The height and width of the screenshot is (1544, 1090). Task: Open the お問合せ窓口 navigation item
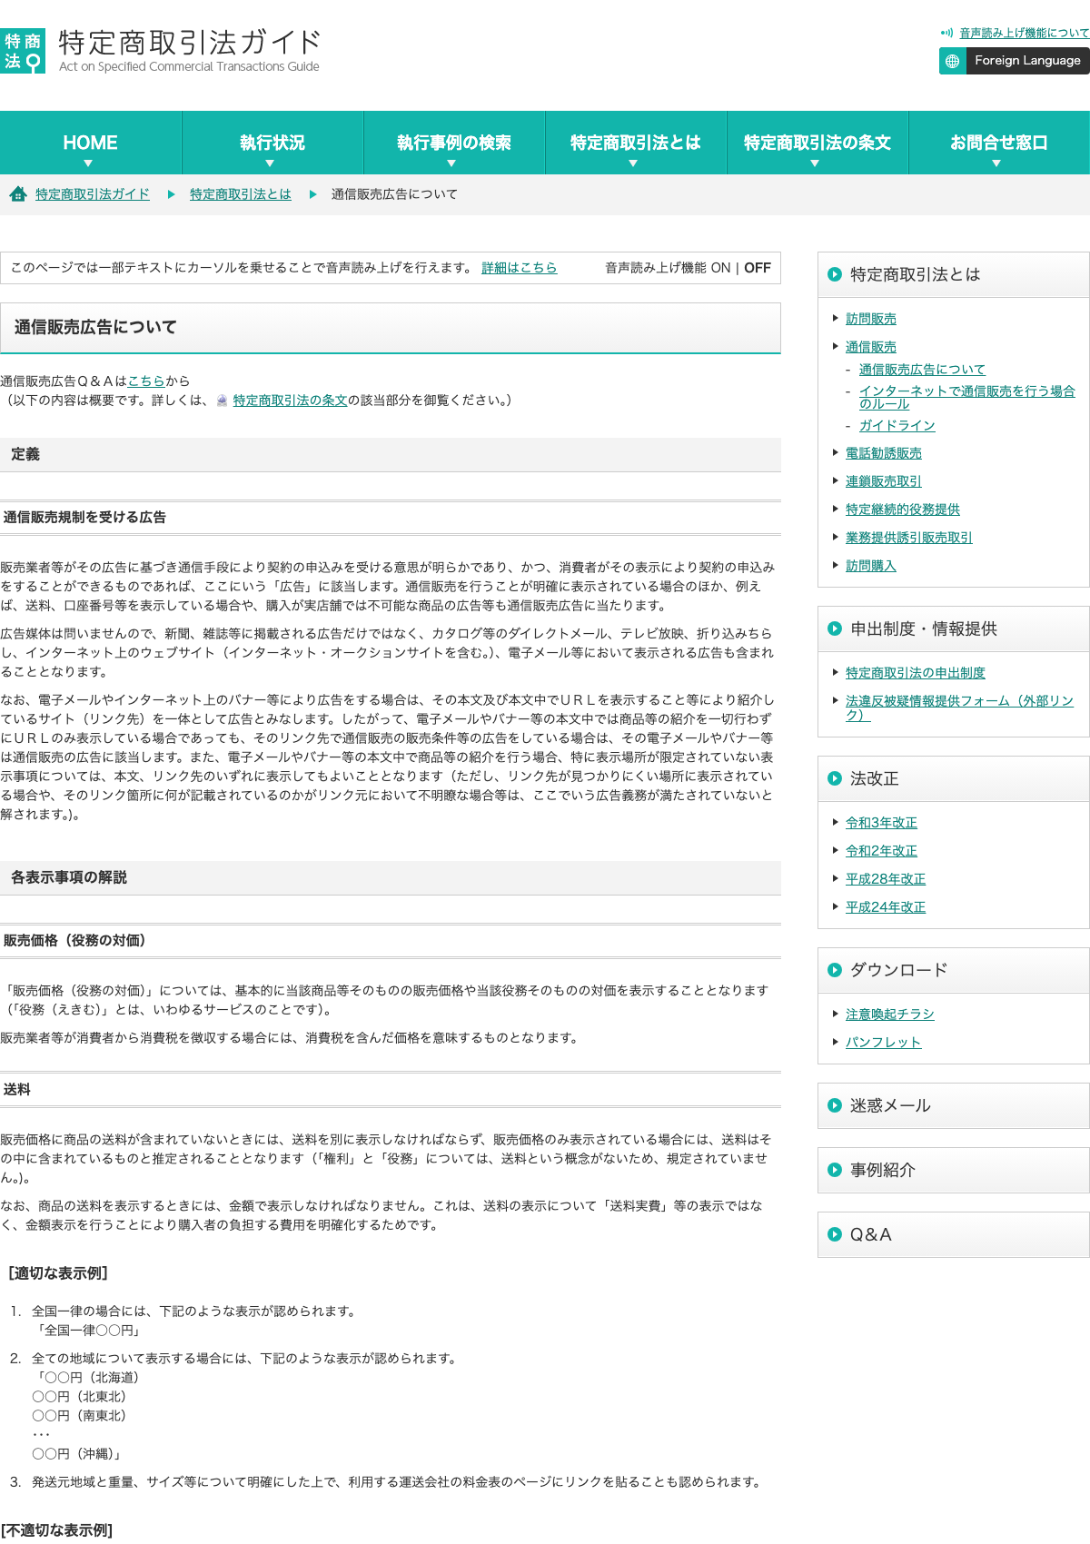(999, 143)
